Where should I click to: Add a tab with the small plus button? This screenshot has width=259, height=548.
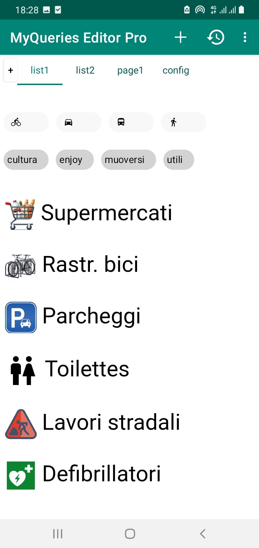10,70
